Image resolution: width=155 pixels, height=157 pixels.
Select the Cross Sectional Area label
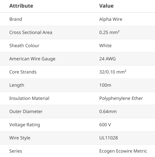[x=31, y=33]
